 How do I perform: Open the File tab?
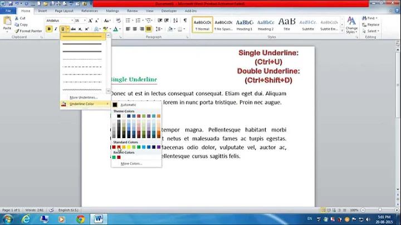pos(8,11)
